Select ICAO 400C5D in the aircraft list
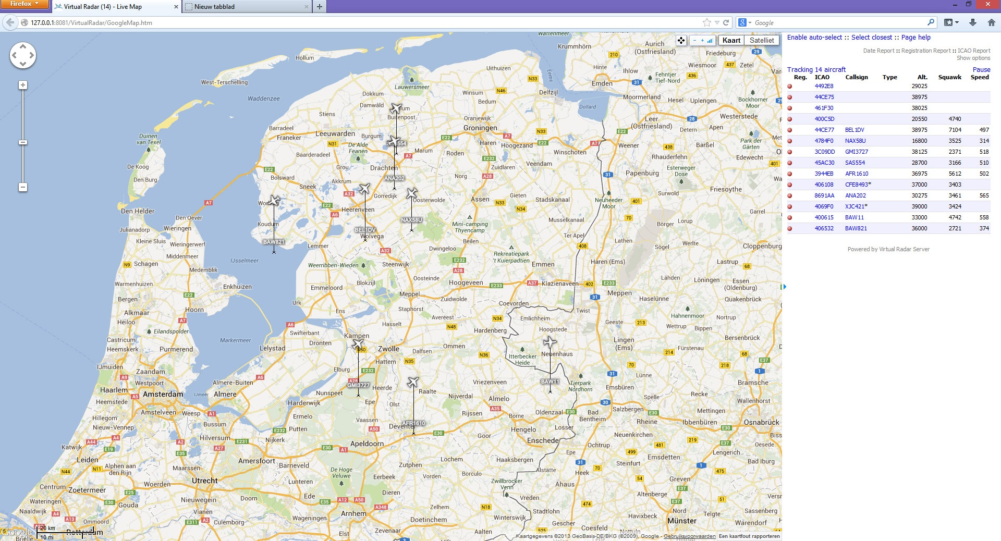The height and width of the screenshot is (541, 1001). pos(824,119)
